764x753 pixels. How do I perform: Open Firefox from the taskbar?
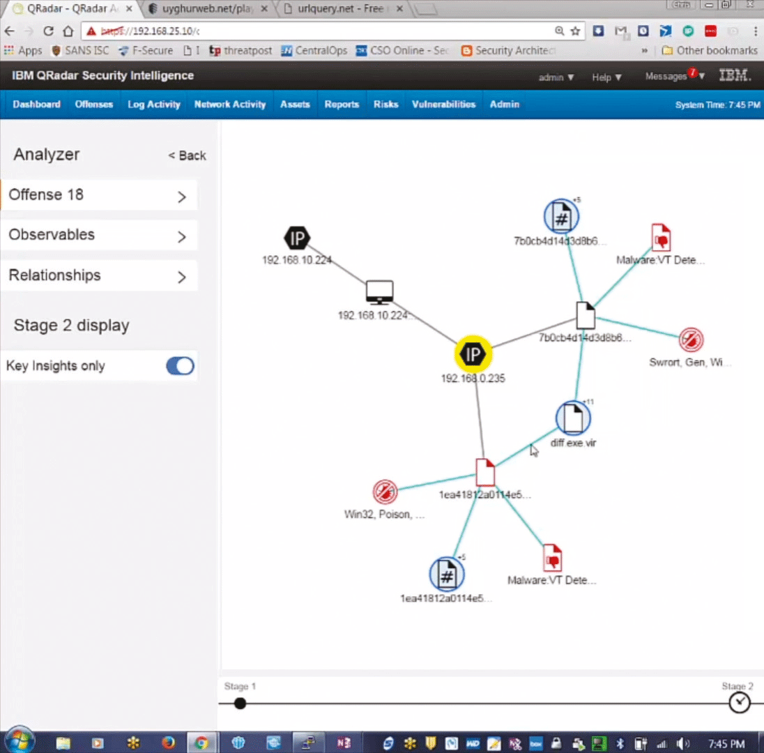168,743
